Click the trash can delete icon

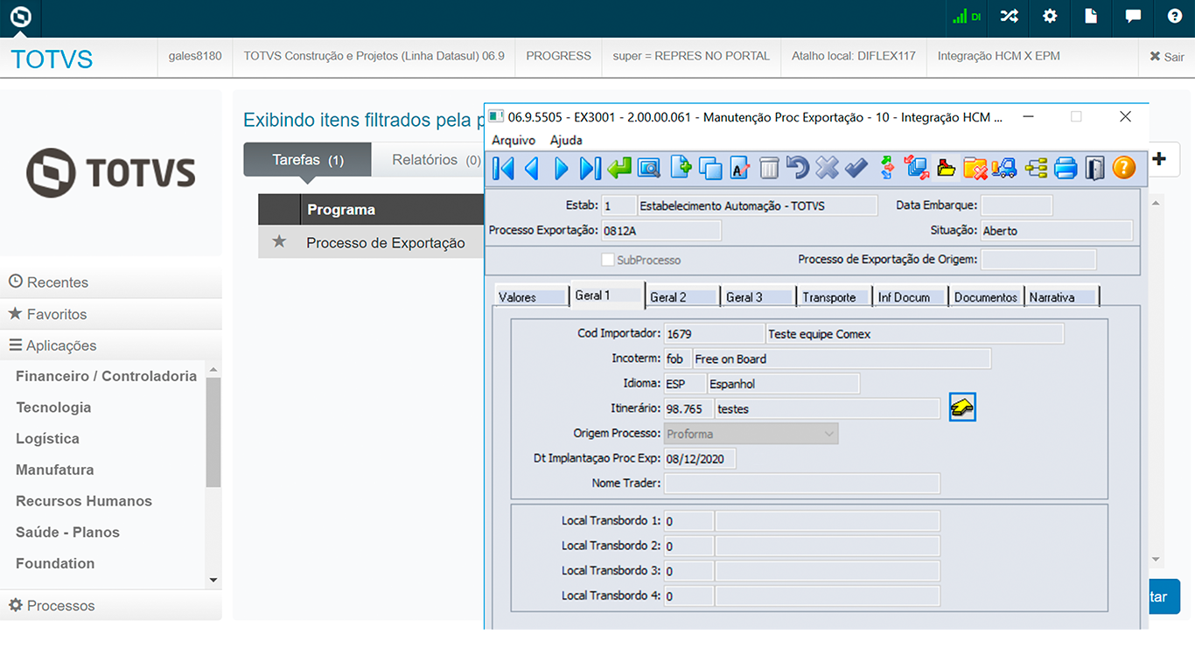768,168
